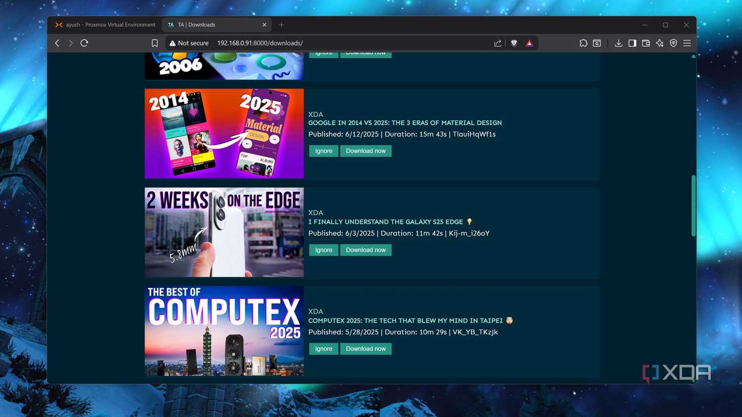
Task: Open the Leo AI sparkle icon
Action: point(659,43)
